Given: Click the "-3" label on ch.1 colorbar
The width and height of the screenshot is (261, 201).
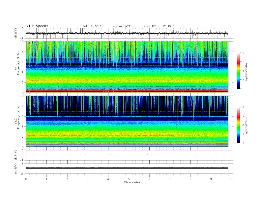Looking at the screenshot, I should tap(243, 53).
